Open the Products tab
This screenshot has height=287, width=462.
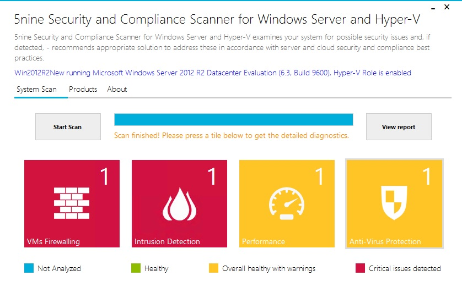[83, 89]
